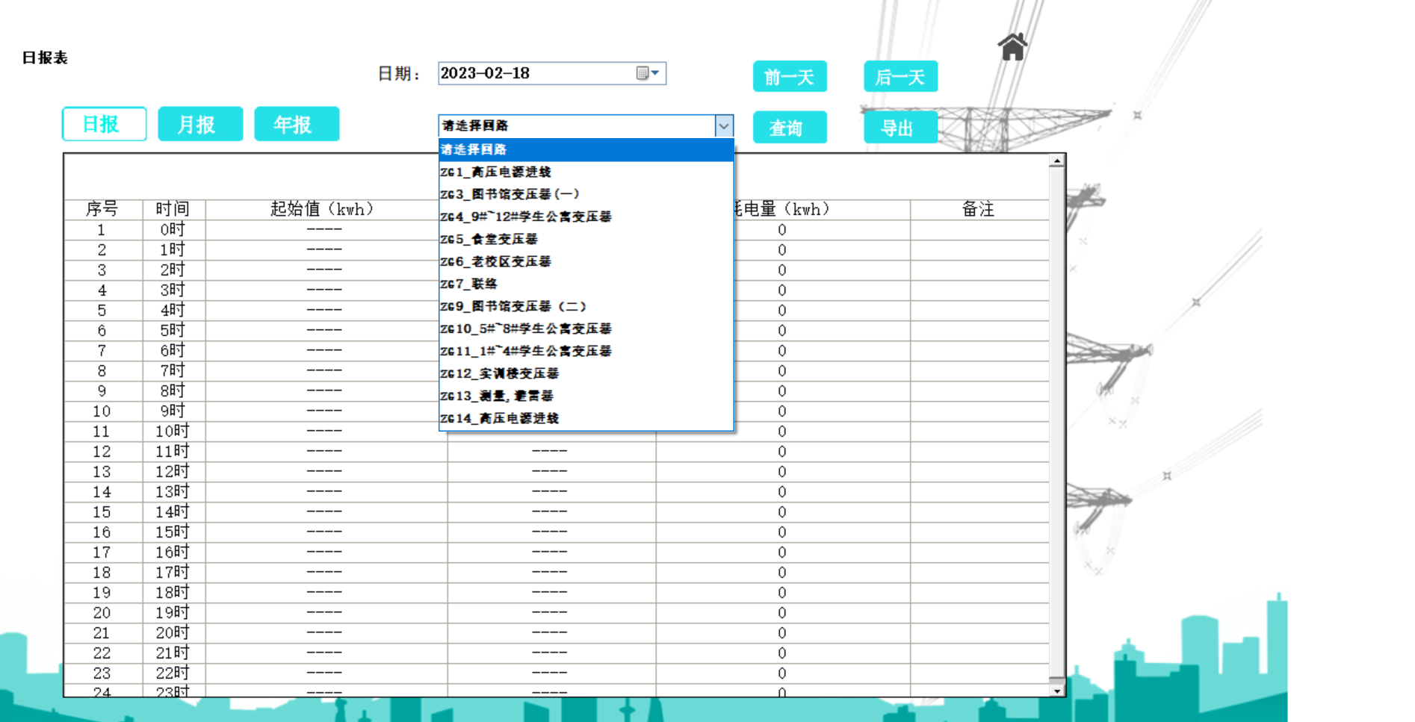The width and height of the screenshot is (1415, 722).
Task: Click the scrollbar down arrow
Action: click(x=1056, y=691)
